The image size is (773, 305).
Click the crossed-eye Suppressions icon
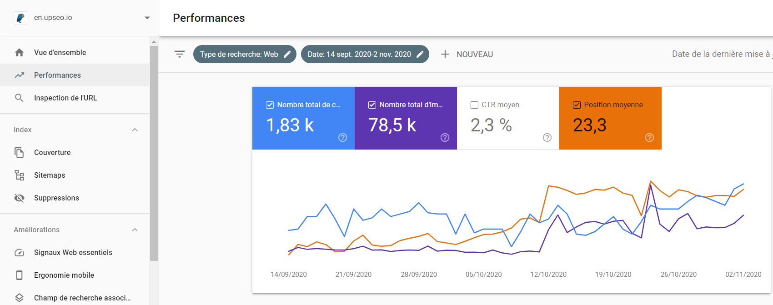click(x=19, y=198)
